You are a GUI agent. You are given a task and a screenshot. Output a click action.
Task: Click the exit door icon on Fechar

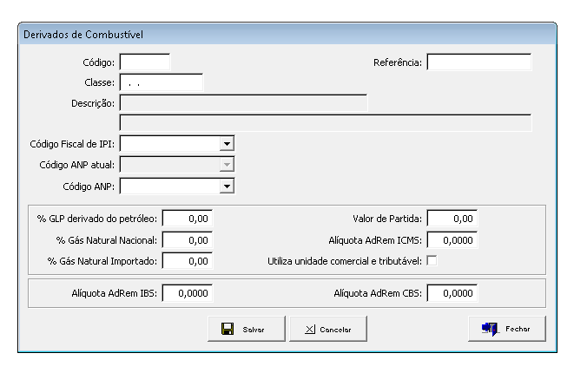[490, 329]
